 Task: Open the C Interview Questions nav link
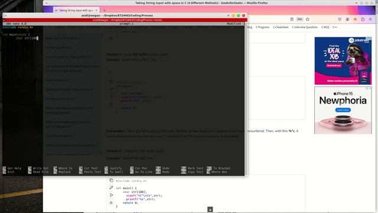pyautogui.click(x=305, y=27)
